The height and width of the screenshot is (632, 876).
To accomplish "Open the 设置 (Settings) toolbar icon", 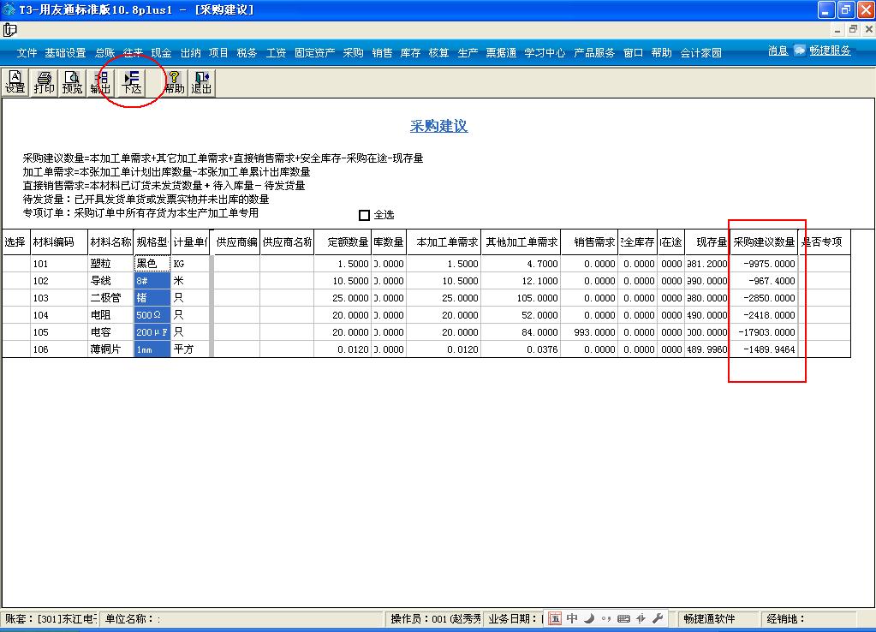I will tap(15, 82).
